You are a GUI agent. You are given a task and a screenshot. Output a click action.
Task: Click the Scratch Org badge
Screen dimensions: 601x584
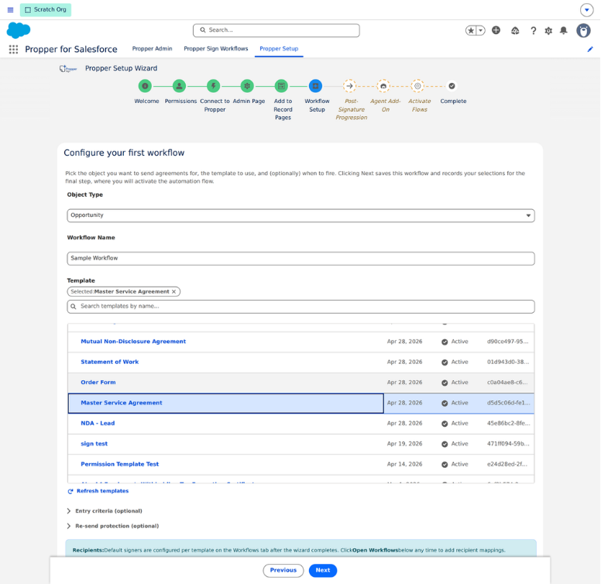click(46, 9)
